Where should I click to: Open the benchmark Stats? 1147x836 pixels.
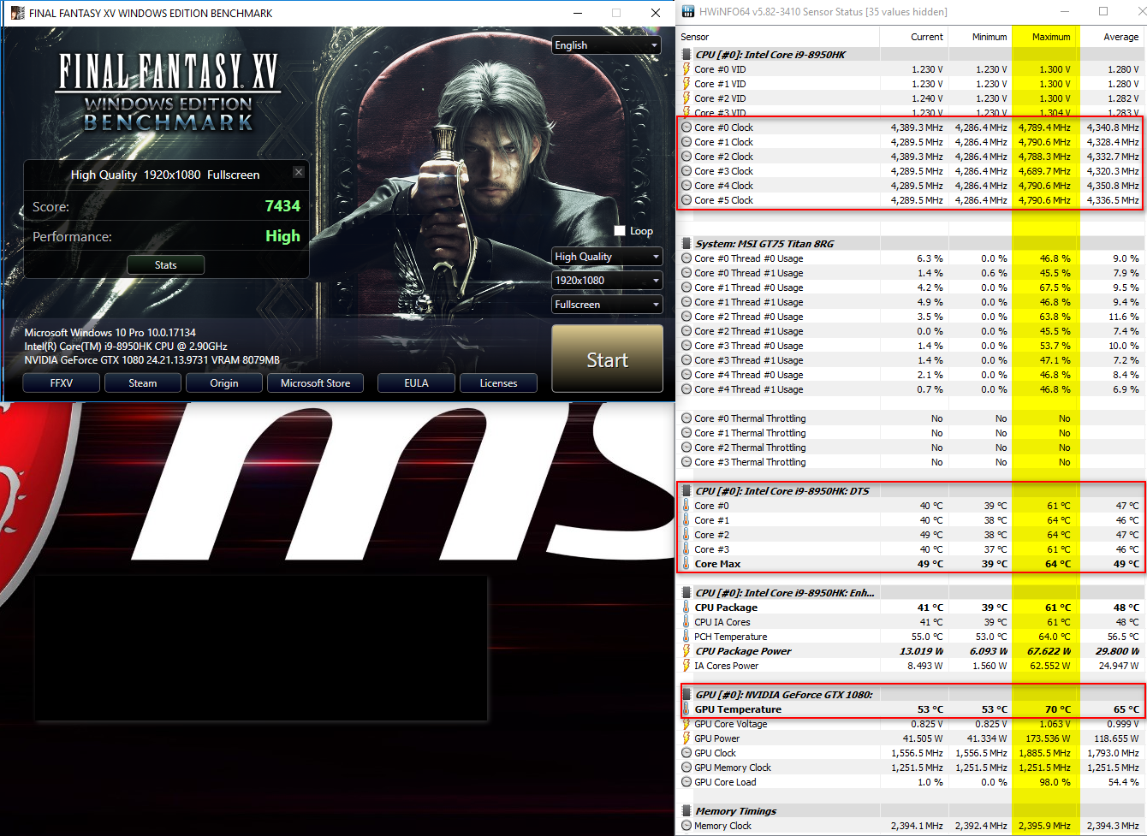(x=166, y=265)
